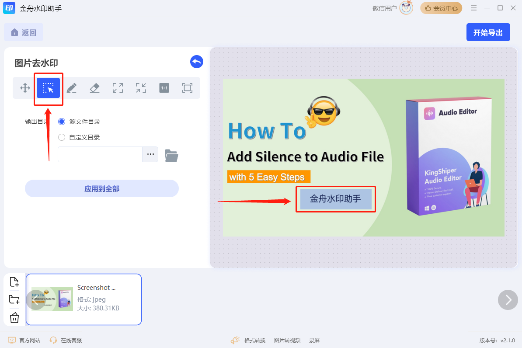This screenshot has height=348, width=522.
Task: Add a folder using folder-plus icon
Action: coord(14,299)
